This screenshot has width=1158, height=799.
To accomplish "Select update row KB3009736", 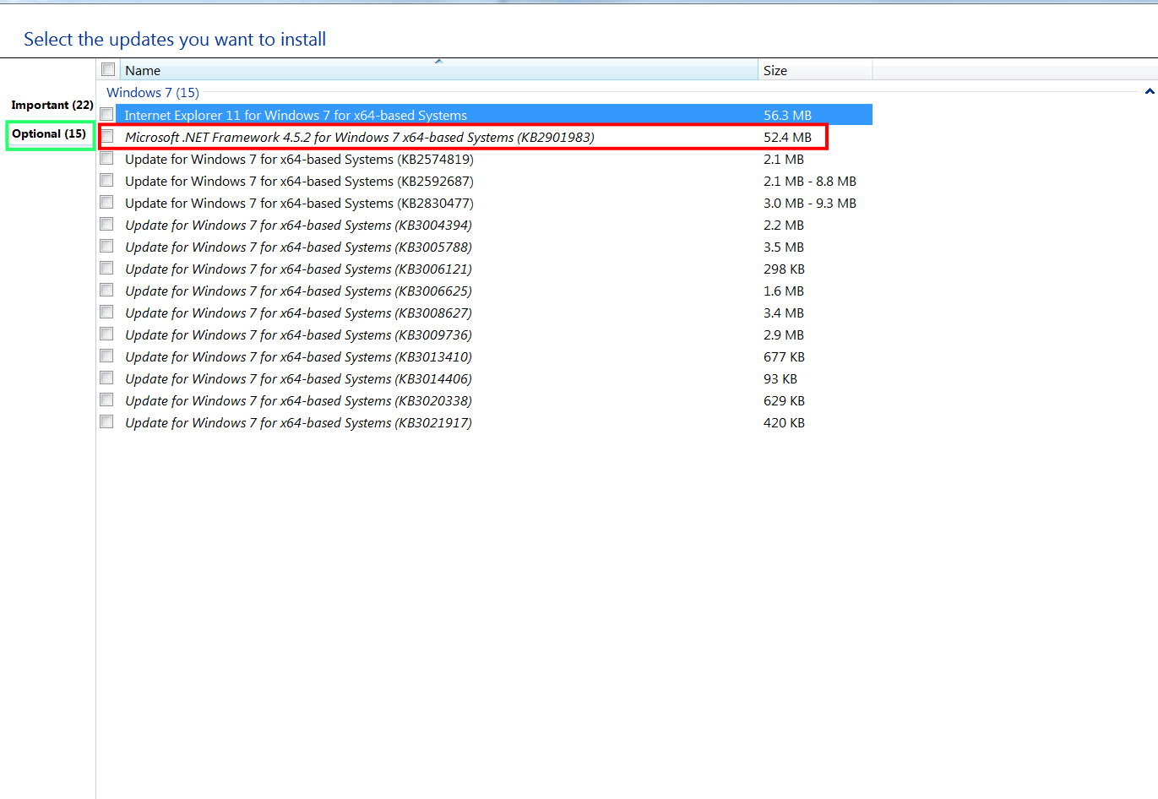I will 486,334.
